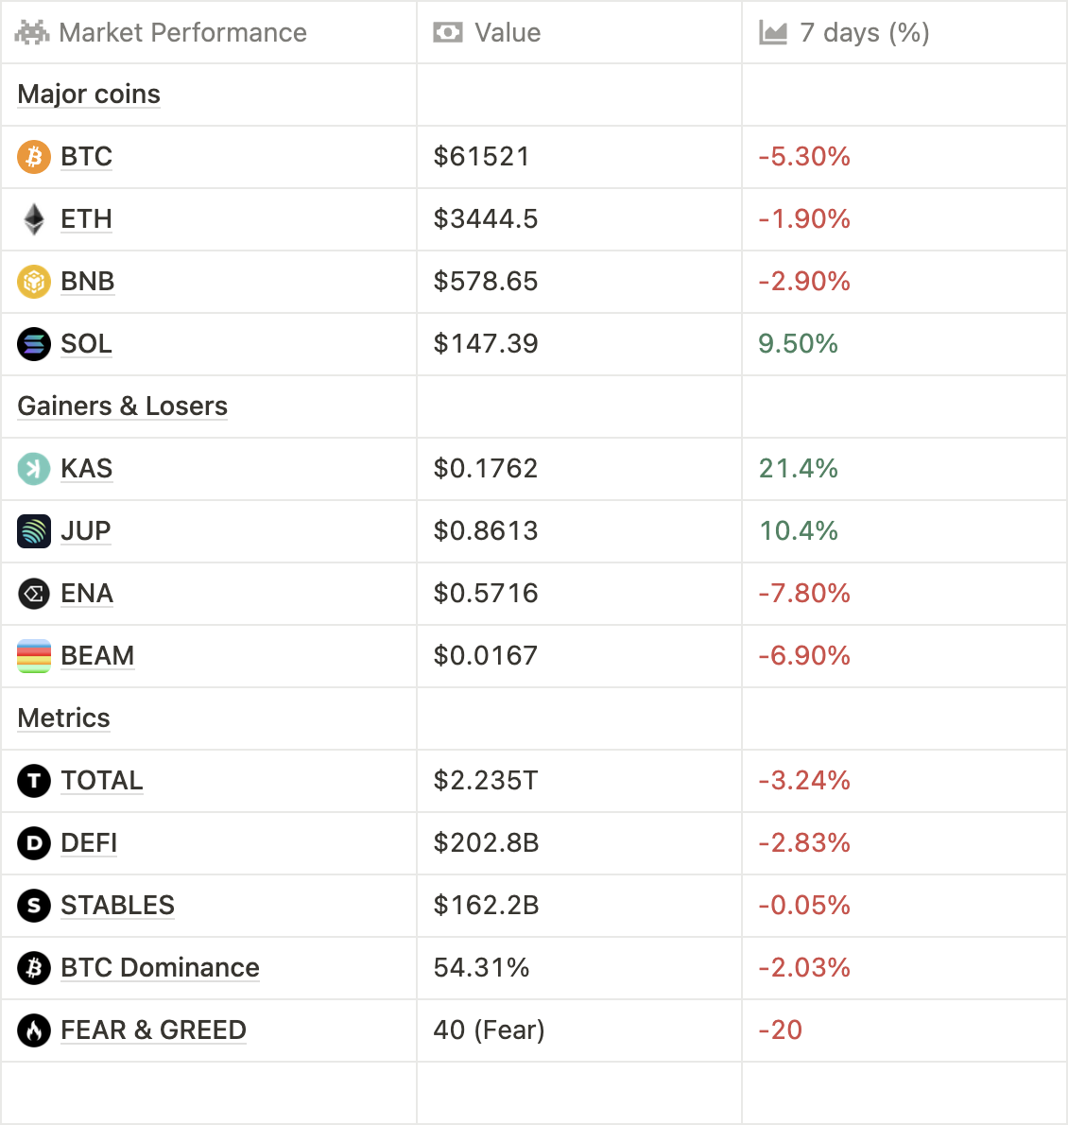Click the Ethena ENA icon
Viewport: 1068px width, 1125px height.
34,594
